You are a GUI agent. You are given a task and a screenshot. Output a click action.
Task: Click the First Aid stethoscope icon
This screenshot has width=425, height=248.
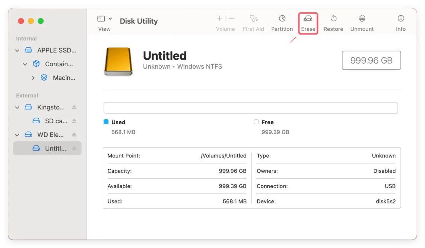tap(254, 18)
